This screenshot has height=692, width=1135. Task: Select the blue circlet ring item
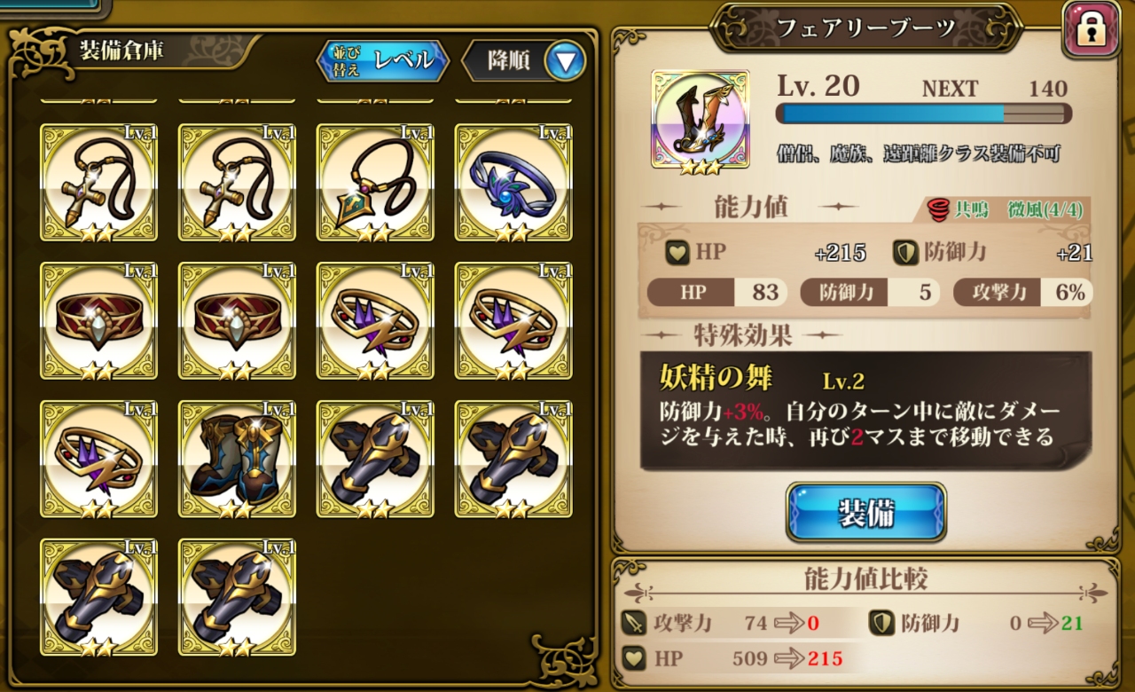[x=513, y=183]
